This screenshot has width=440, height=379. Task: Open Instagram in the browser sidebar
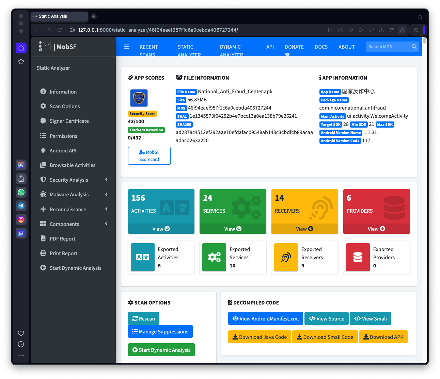point(21,219)
